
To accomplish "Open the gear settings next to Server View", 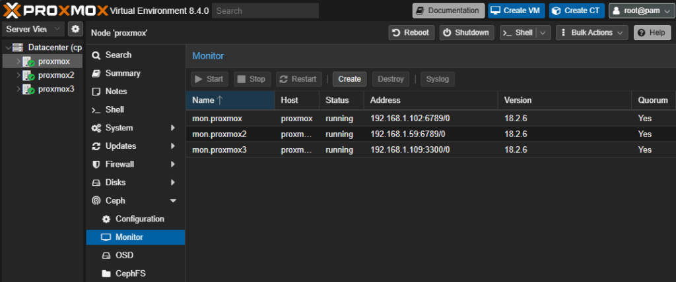I will 75,29.
